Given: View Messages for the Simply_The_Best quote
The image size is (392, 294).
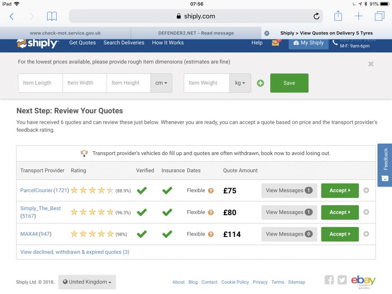Looking at the screenshot, I should [x=289, y=212].
